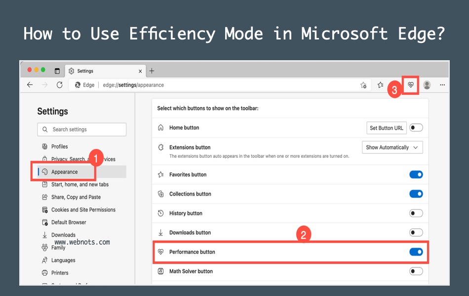Click the History button clock icon
Screen dimensions: 469x296
click(160, 213)
